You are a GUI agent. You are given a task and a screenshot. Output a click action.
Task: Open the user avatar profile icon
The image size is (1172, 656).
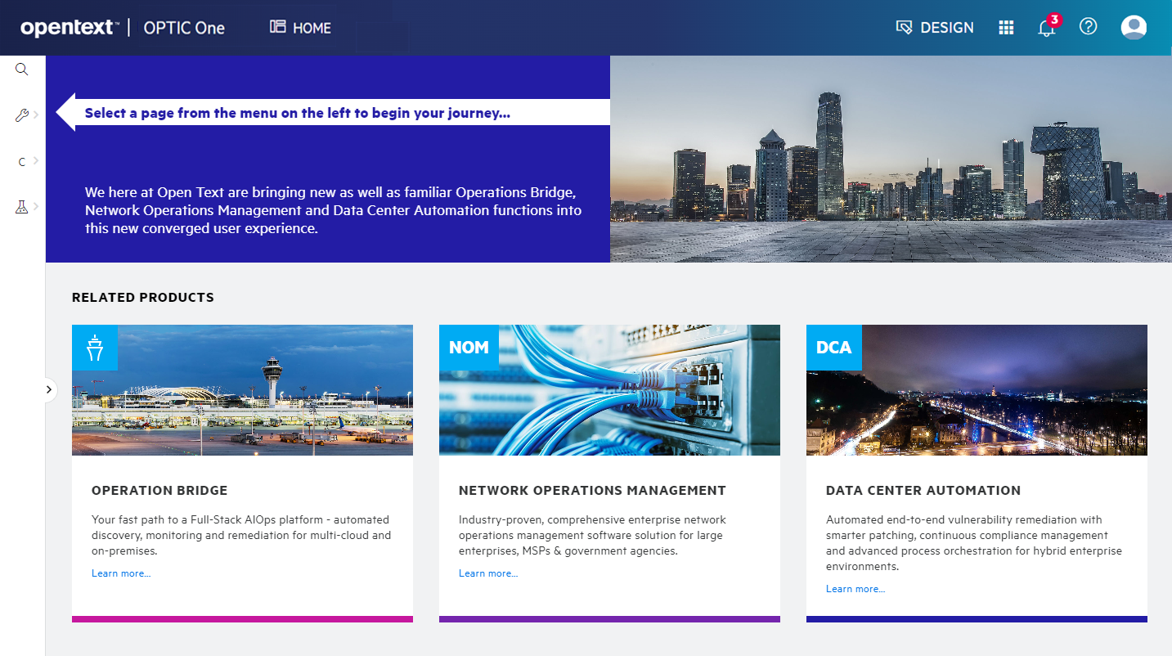click(1133, 26)
